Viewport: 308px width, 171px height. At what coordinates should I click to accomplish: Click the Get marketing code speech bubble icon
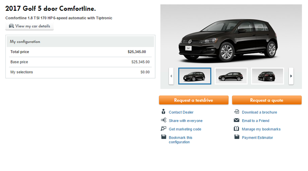163,129
